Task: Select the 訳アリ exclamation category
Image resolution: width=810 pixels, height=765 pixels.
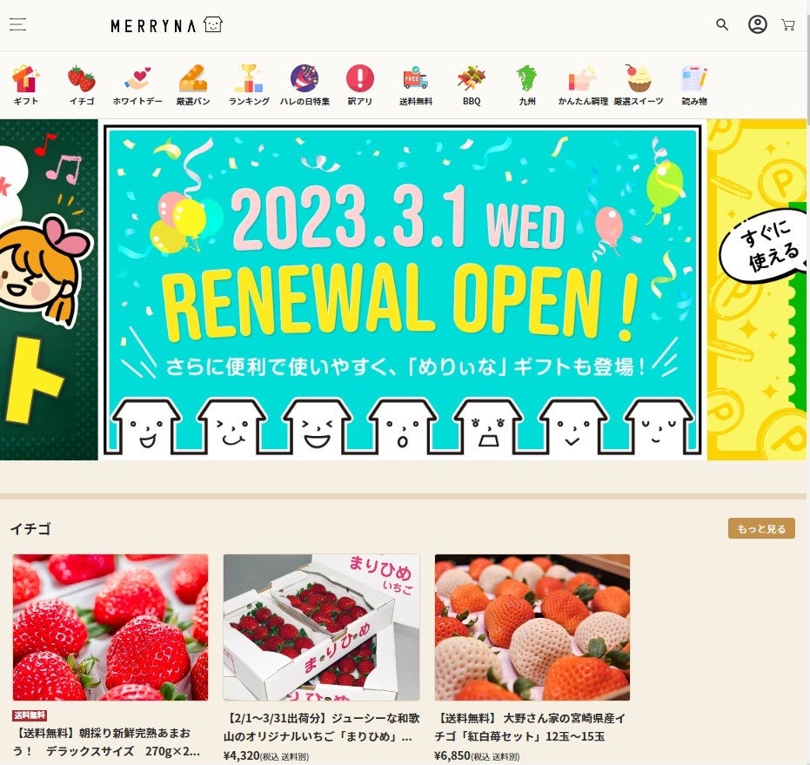Action: tap(359, 85)
